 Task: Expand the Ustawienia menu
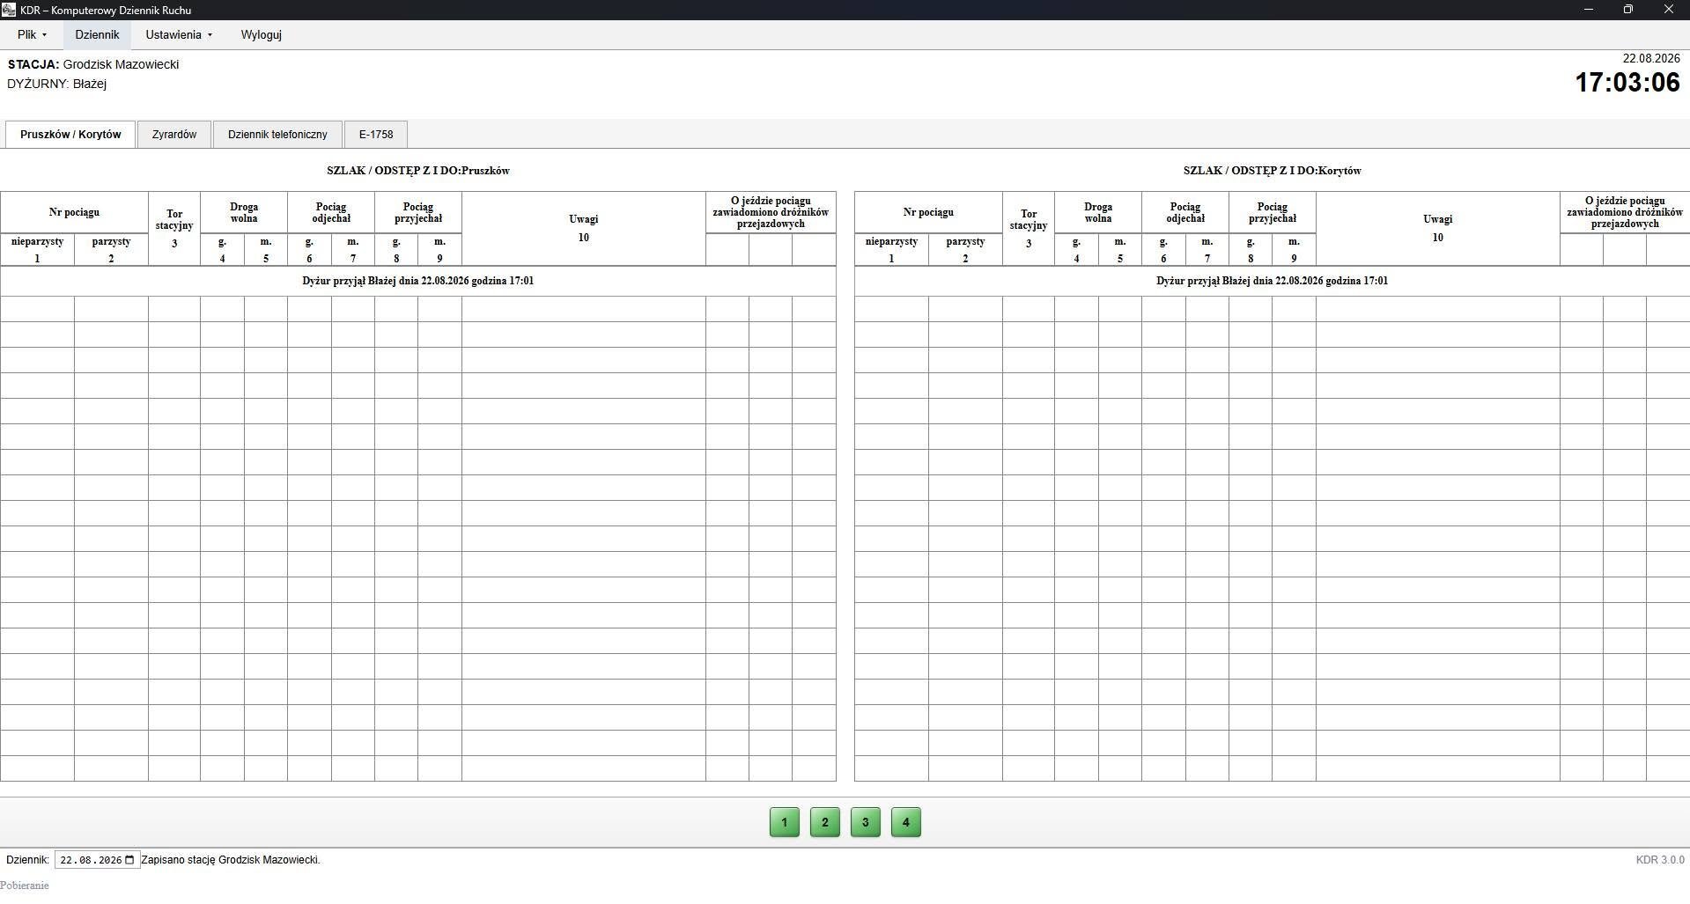[x=179, y=35]
